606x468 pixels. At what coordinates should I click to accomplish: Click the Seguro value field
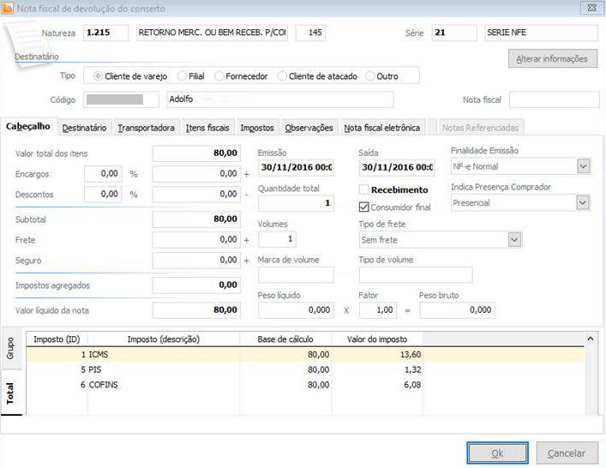(x=196, y=261)
